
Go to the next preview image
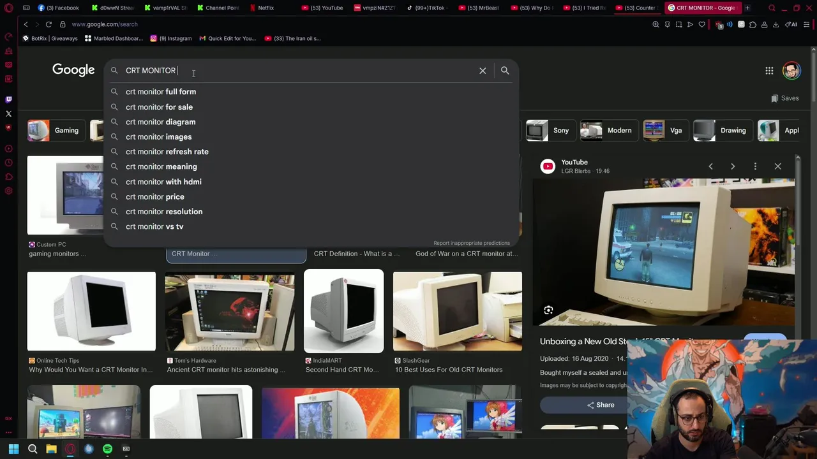(x=733, y=166)
